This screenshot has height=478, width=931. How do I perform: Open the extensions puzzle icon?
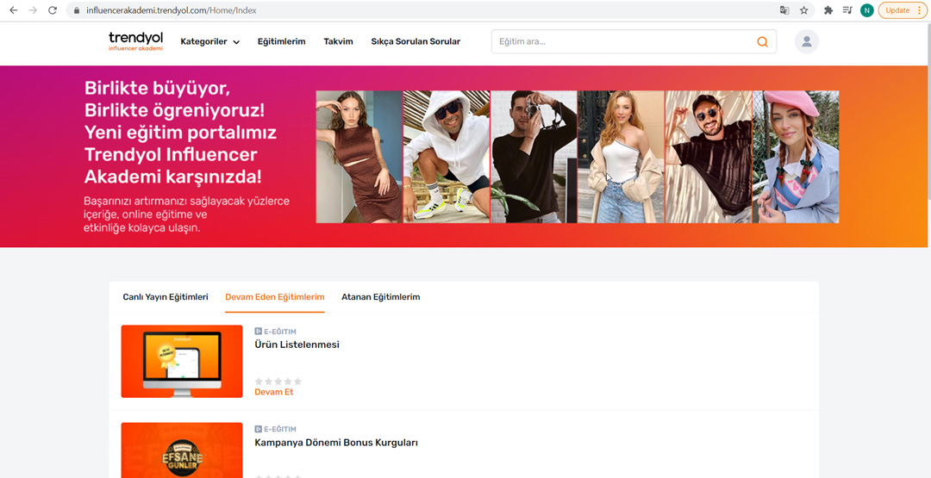coord(828,10)
